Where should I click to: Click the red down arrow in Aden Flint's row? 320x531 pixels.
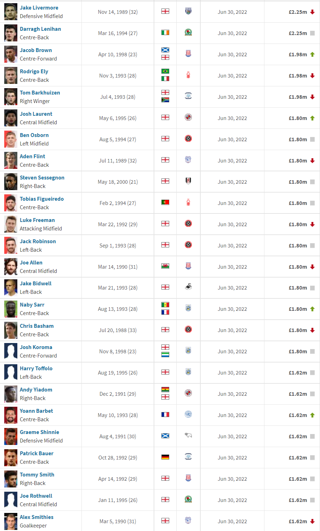pyautogui.click(x=312, y=161)
